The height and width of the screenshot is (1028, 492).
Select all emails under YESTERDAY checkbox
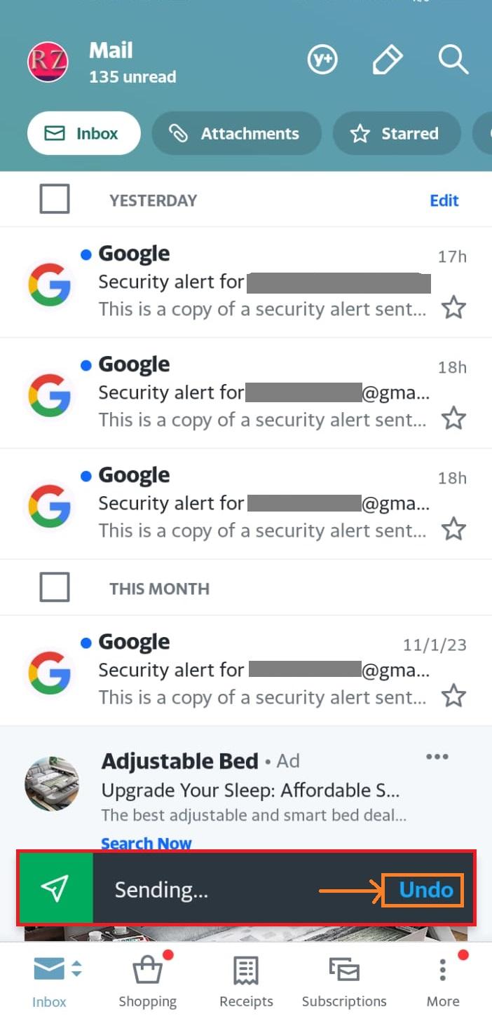[55, 199]
